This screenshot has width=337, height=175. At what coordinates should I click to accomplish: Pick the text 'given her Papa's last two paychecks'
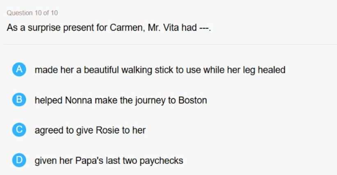click(109, 161)
